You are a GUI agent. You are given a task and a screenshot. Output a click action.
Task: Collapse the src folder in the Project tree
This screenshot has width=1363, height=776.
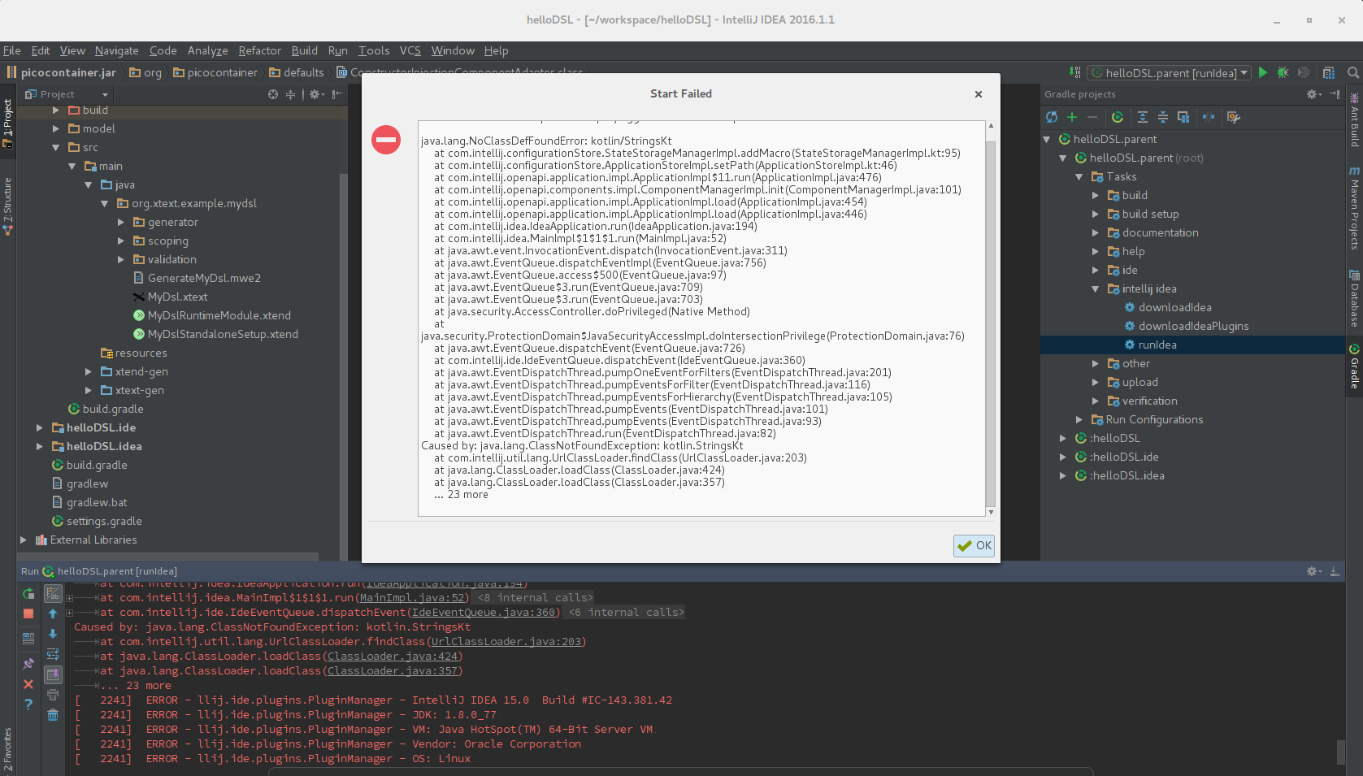point(56,147)
